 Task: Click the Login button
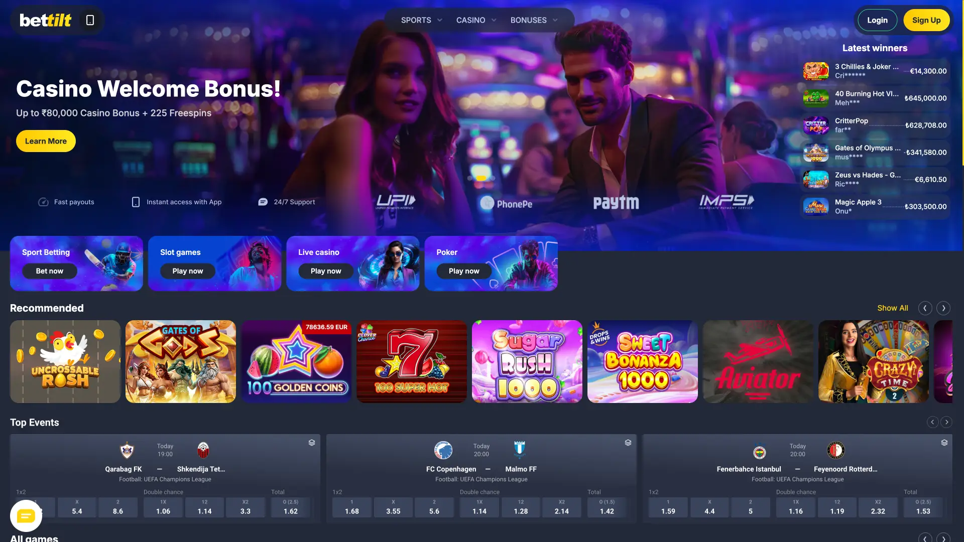click(877, 20)
